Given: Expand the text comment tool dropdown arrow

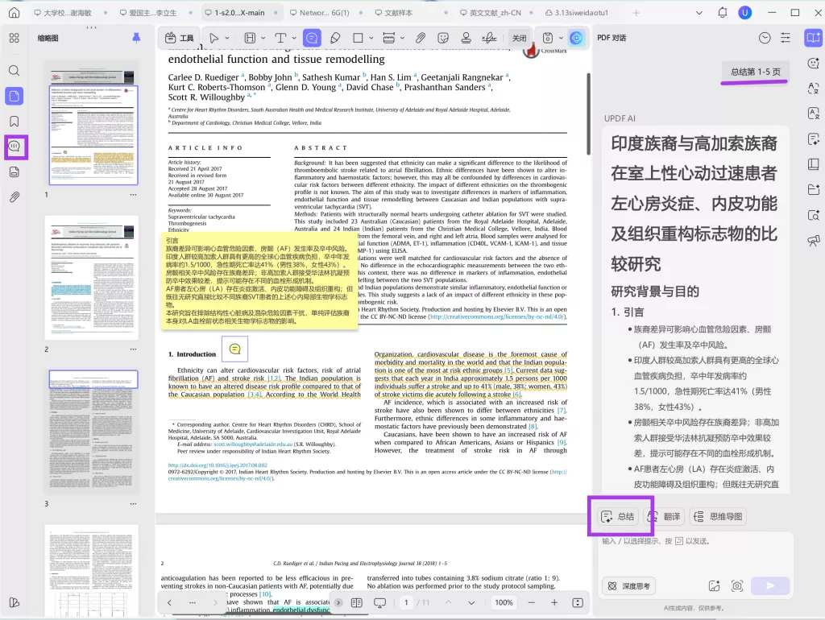Looking at the screenshot, I should point(292,38).
